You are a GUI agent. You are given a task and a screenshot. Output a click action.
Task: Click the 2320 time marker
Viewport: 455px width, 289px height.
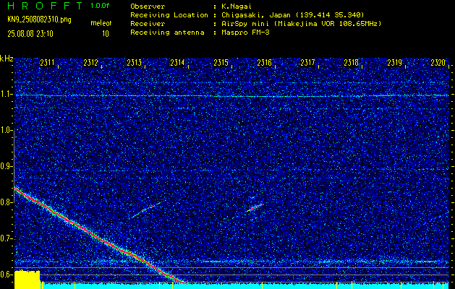coord(438,63)
